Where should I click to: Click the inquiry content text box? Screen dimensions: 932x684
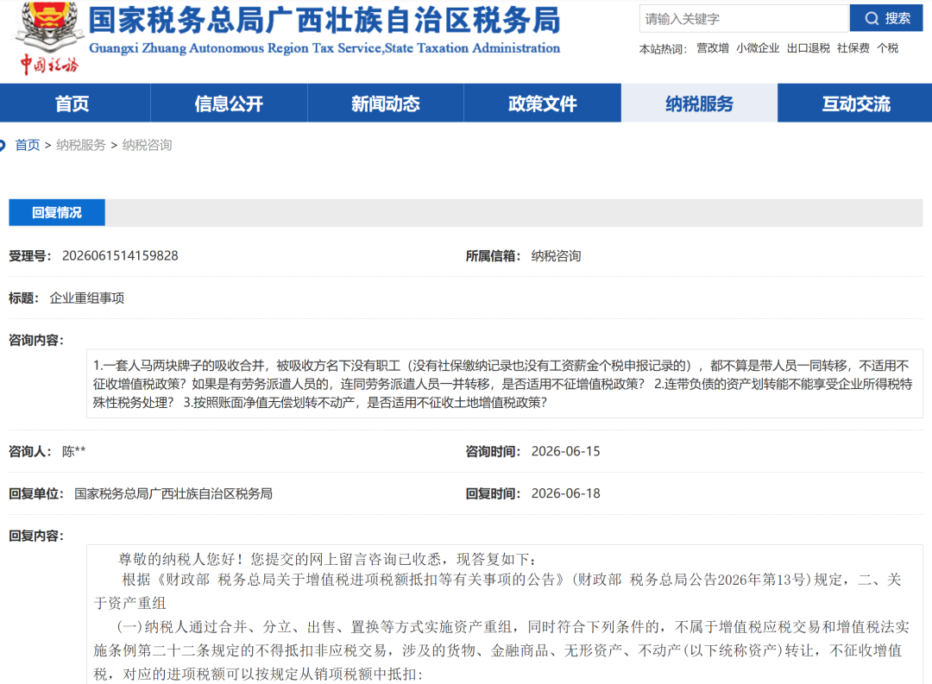pyautogui.click(x=505, y=383)
